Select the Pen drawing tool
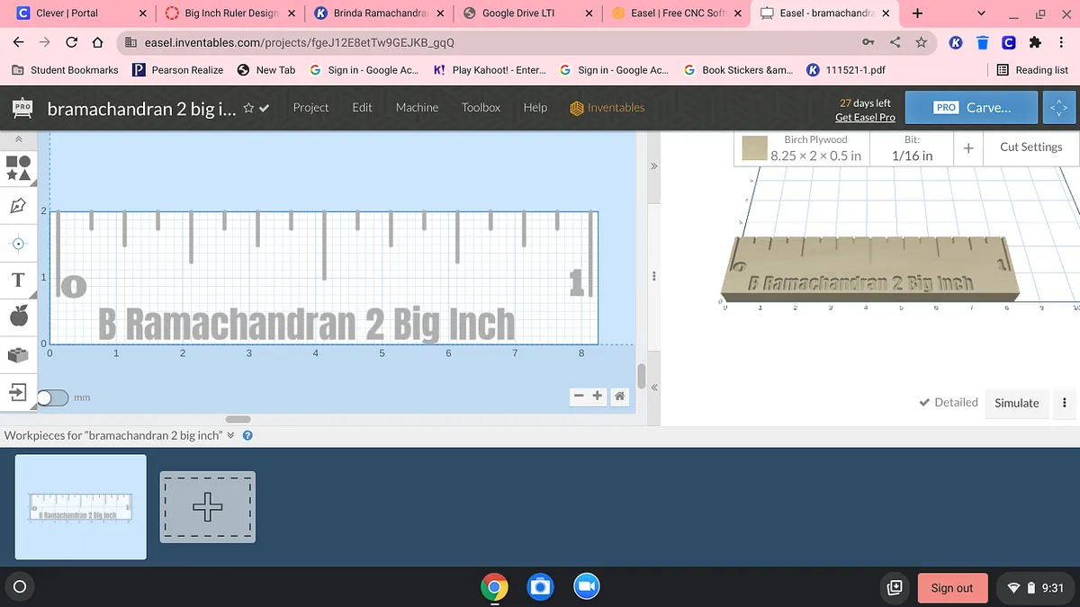The image size is (1080, 607). coord(17,206)
